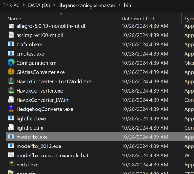Select the bixfxml.exe application icon
Screen dimensions: 194x174
click(11, 44)
